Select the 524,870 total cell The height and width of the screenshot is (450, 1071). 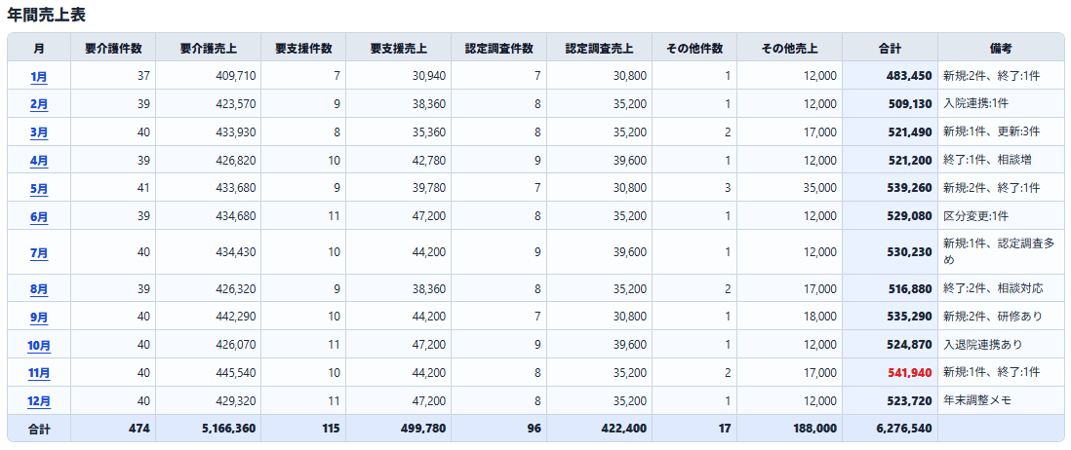[x=890, y=345]
